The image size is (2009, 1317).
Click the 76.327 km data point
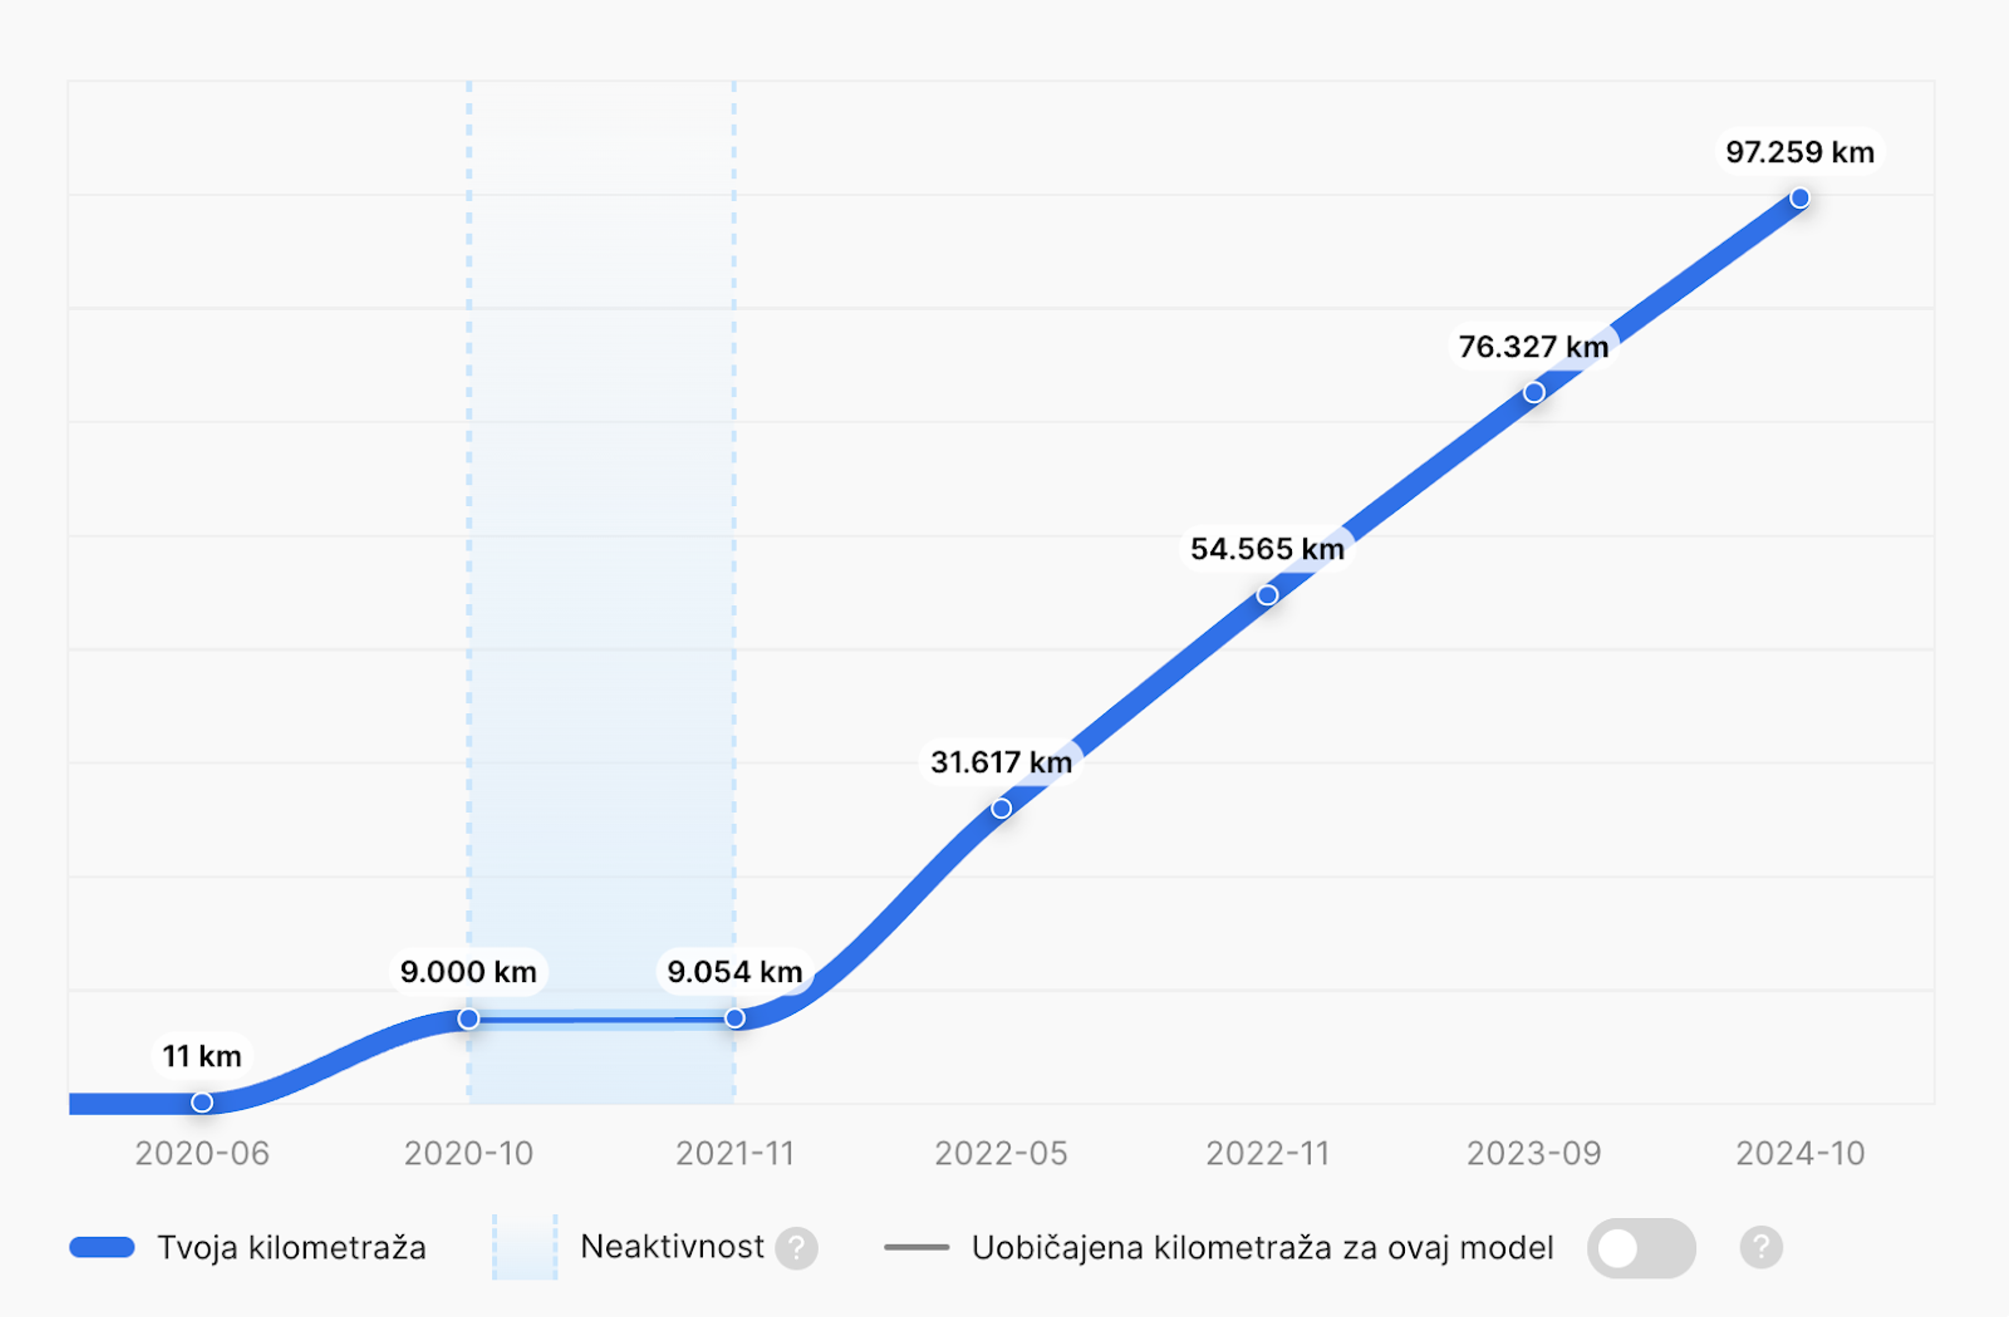pos(1534,392)
